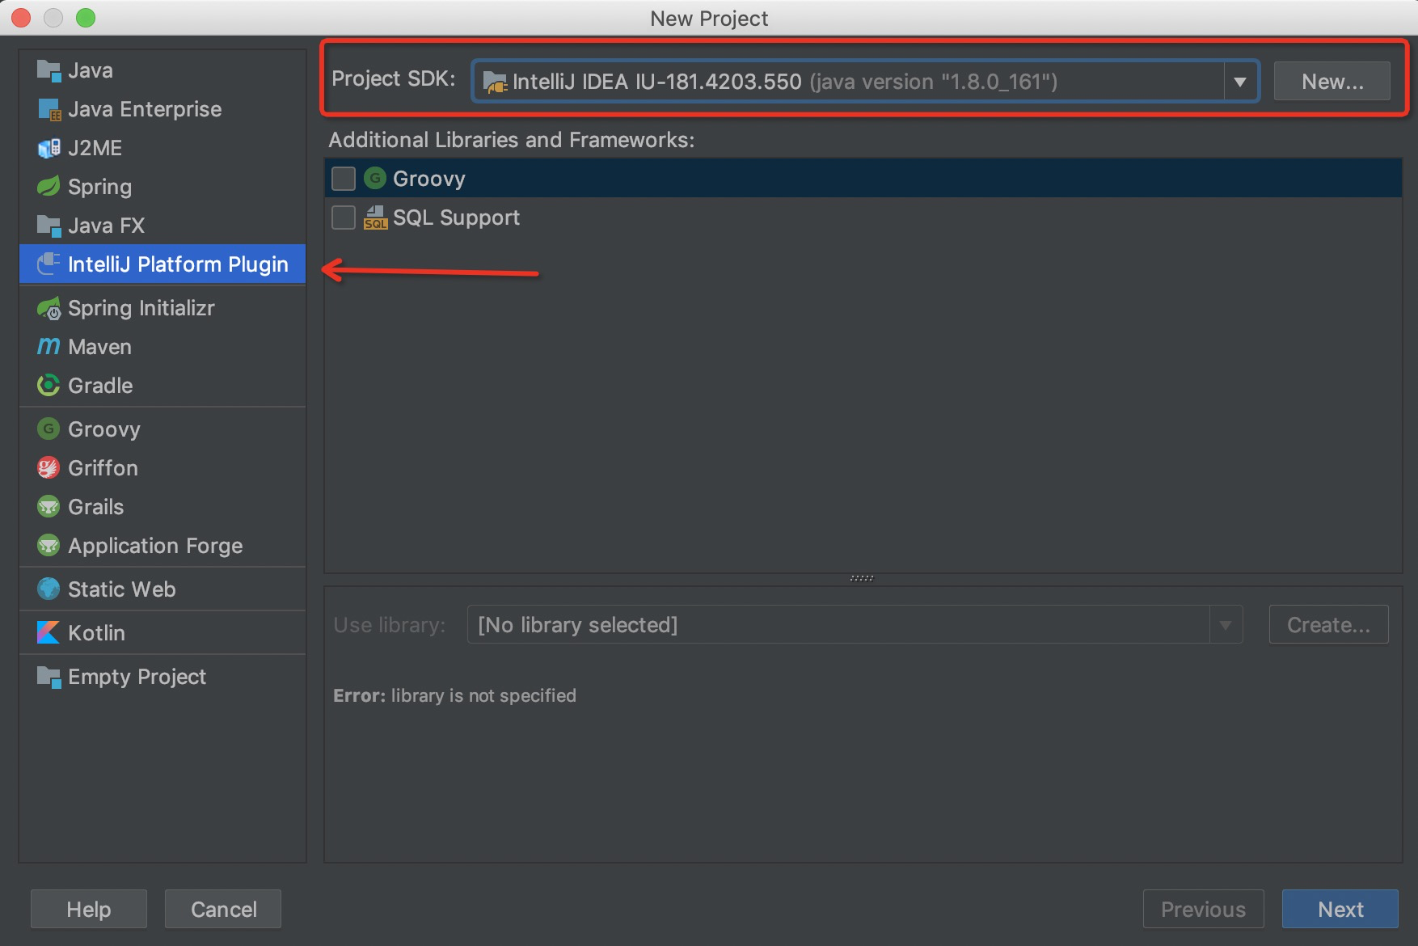Click the panel splitter grip handle

coord(862,578)
